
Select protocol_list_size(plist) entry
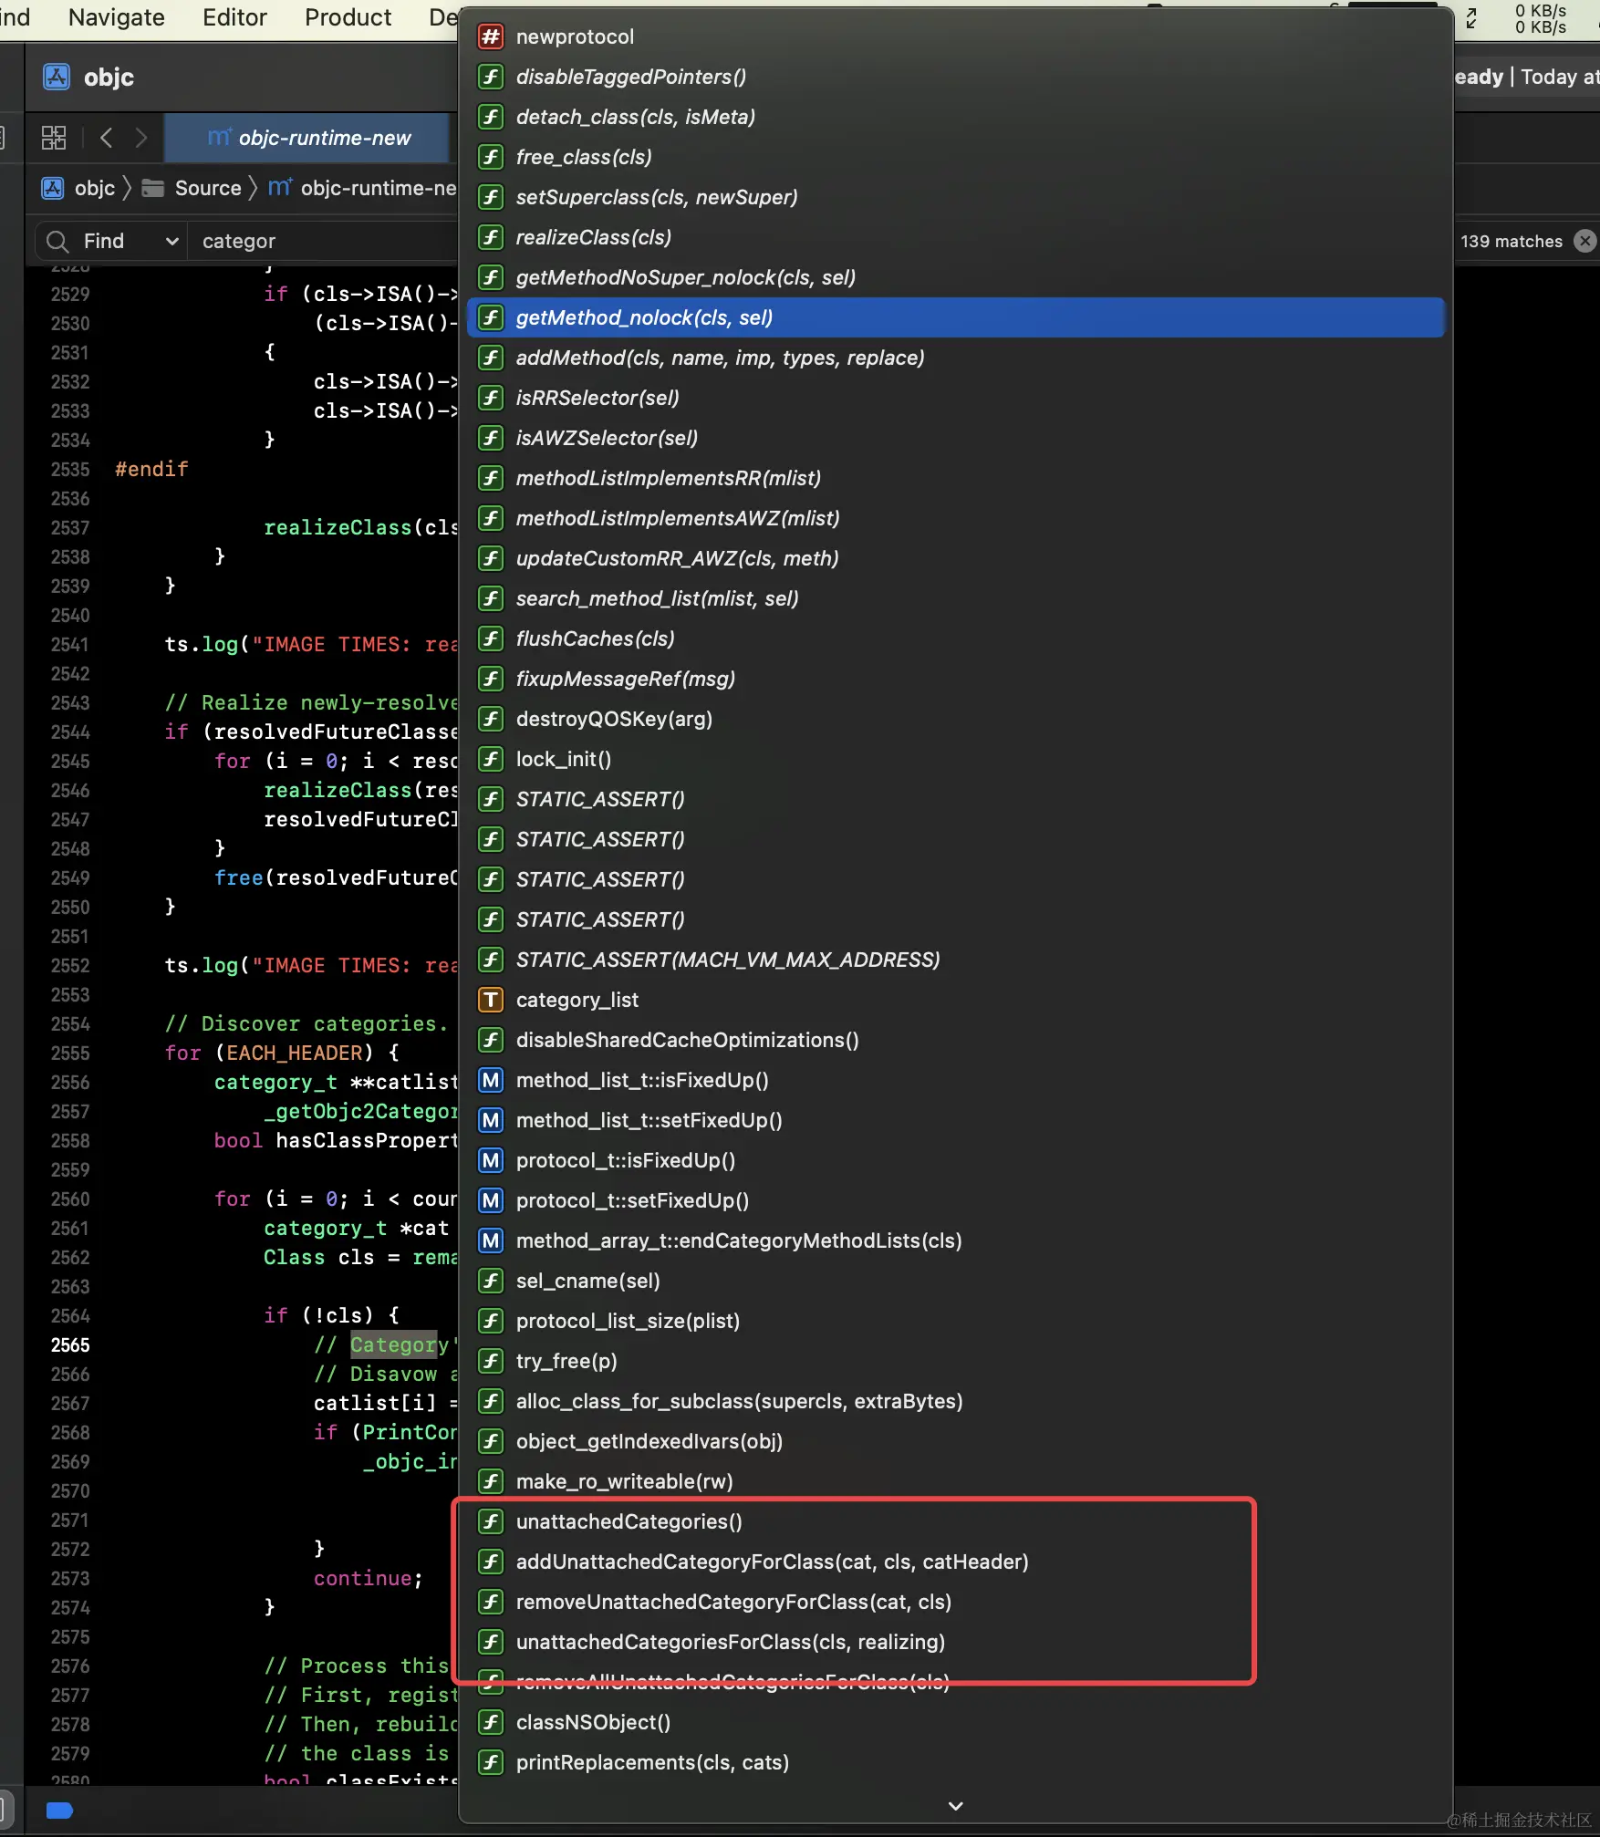tap(956, 1321)
